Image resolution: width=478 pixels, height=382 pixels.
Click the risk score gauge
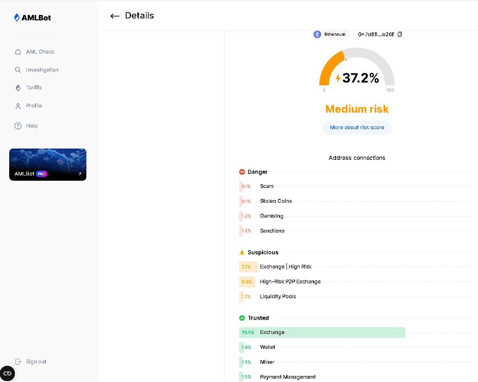pos(357,66)
